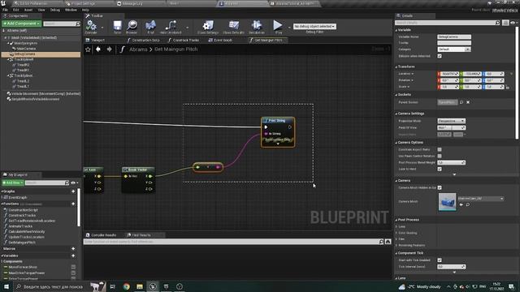Click the add Graphs plus icon

pos(73,191)
